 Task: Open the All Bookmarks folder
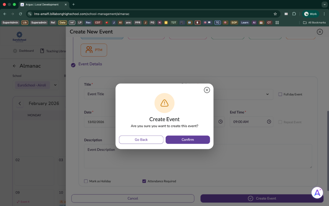314,22
